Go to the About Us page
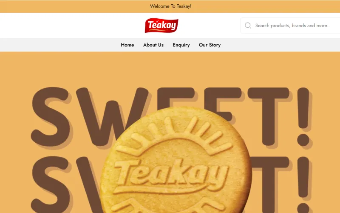Screen dimensions: 340x213 [153, 45]
